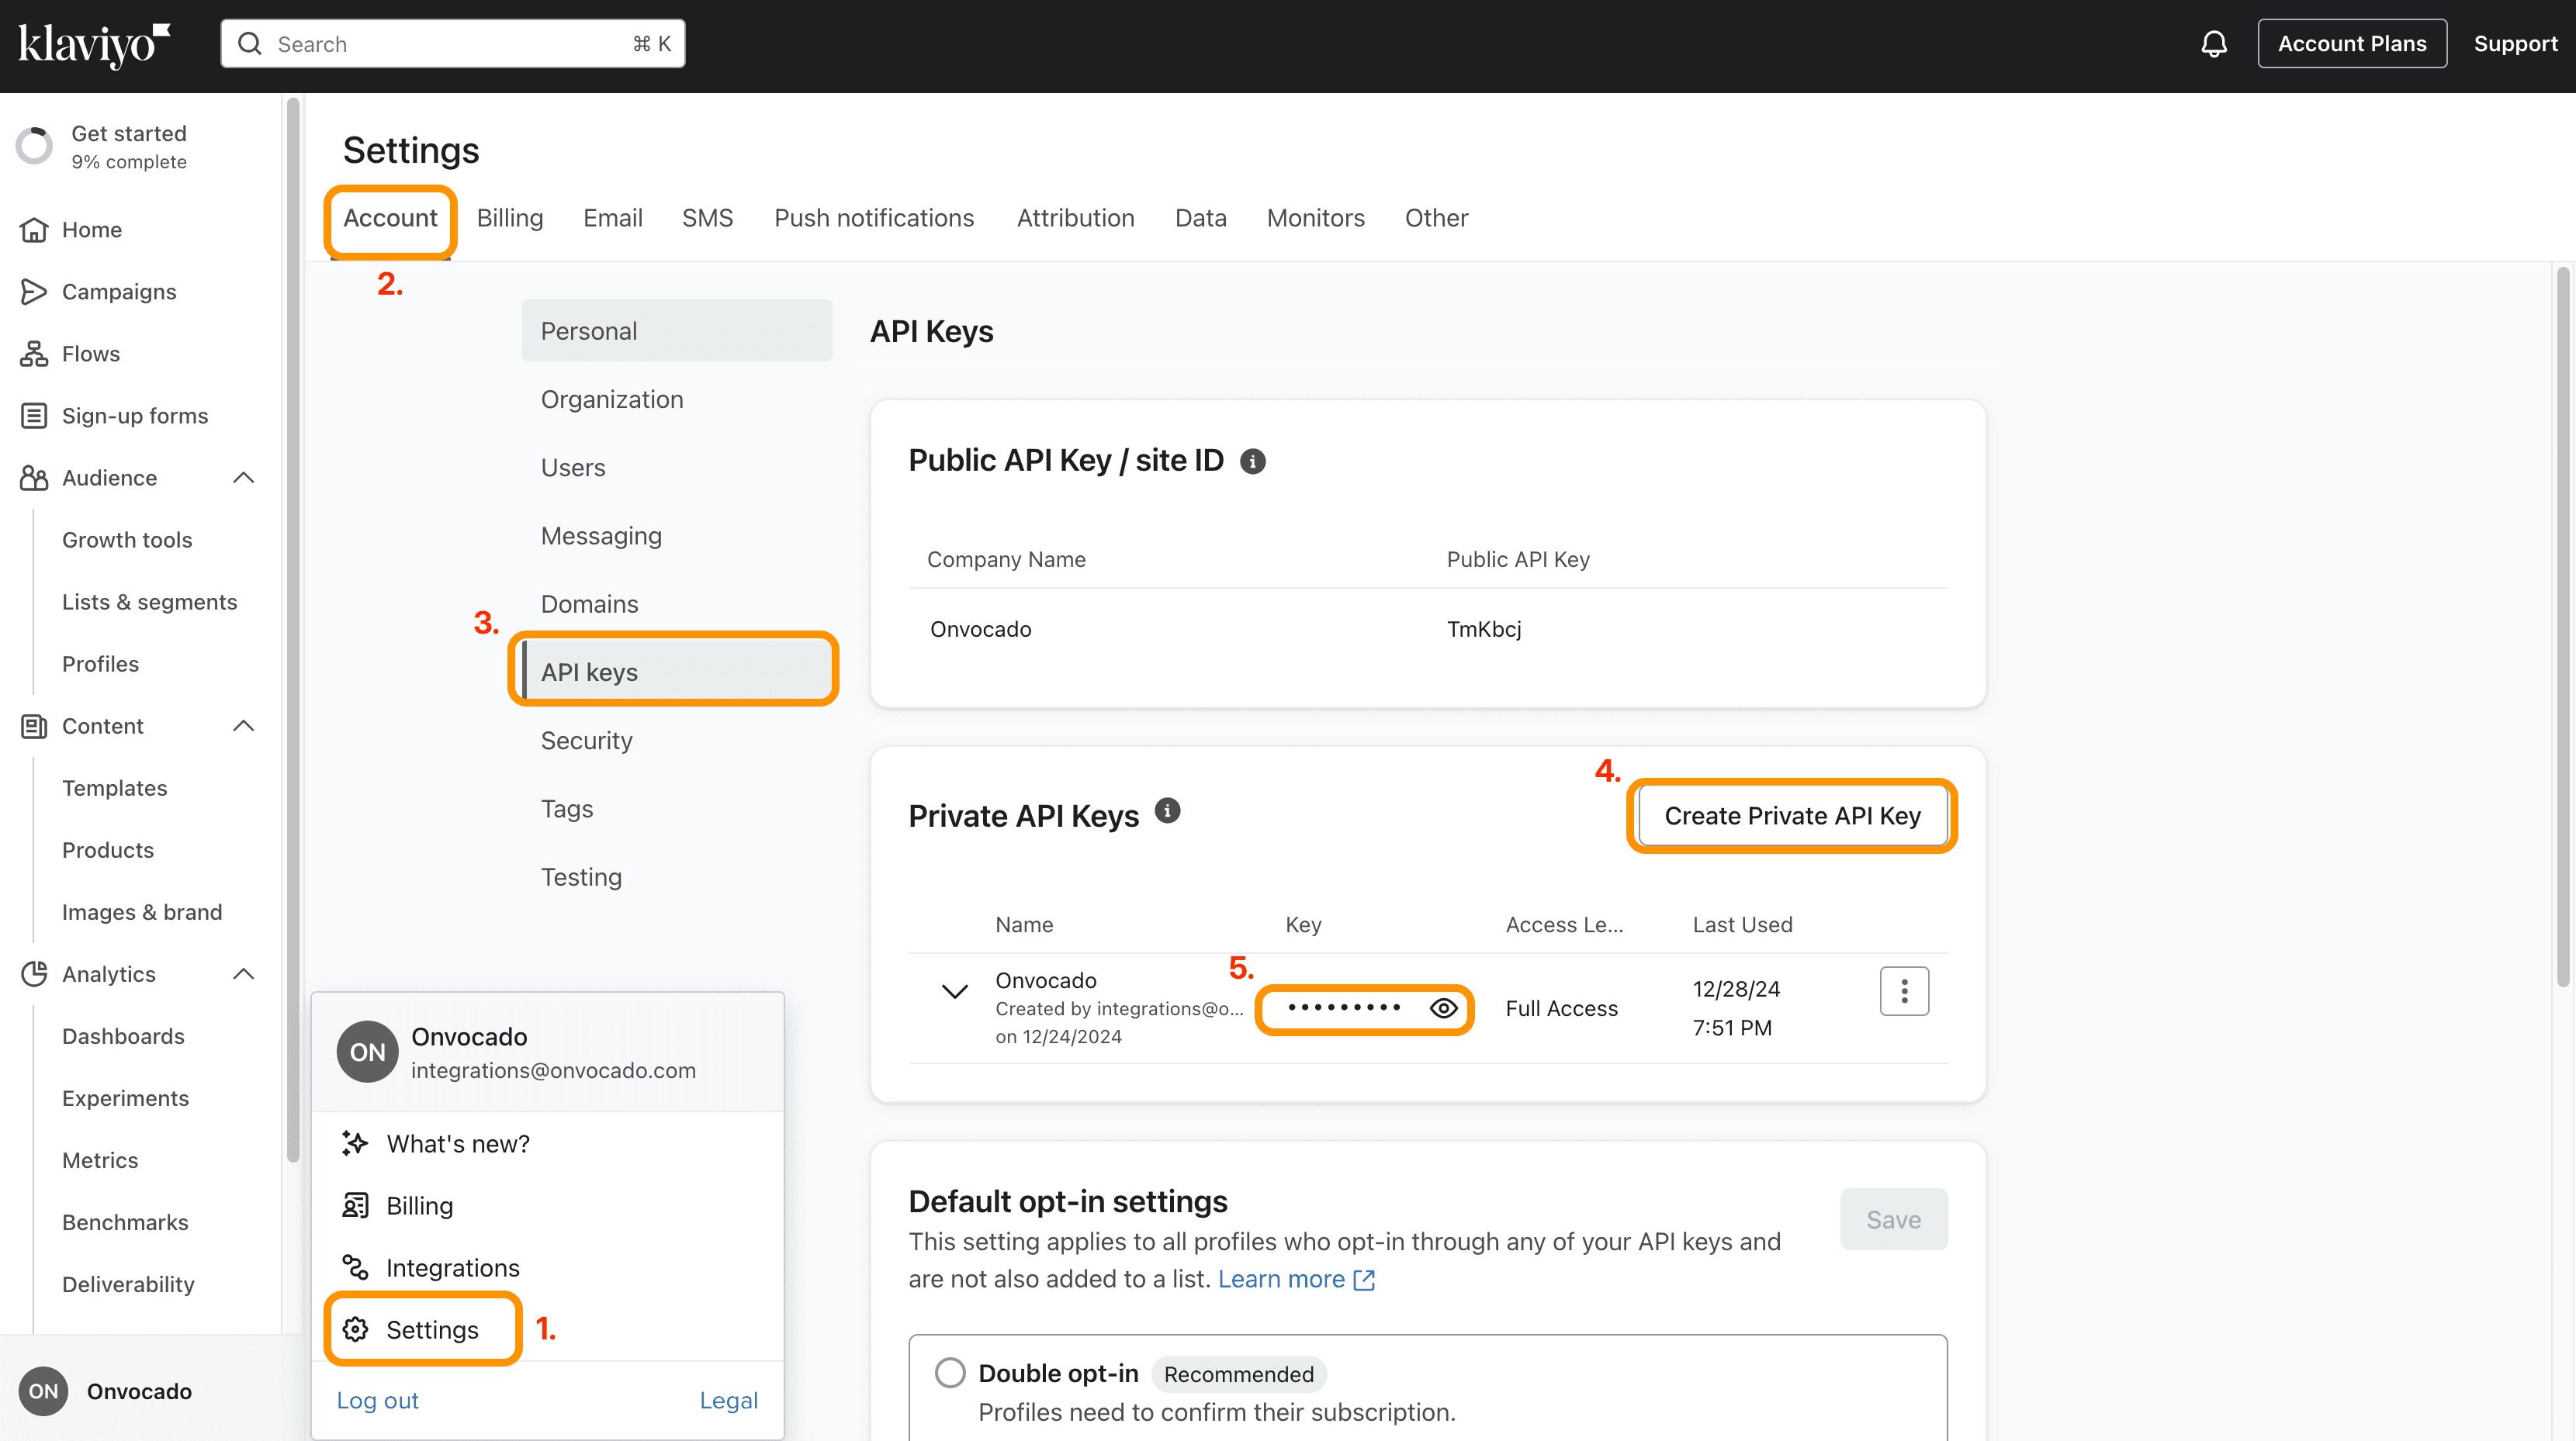Click the main page scrollbar
This screenshot has width=2576, height=1441.
2563,627
